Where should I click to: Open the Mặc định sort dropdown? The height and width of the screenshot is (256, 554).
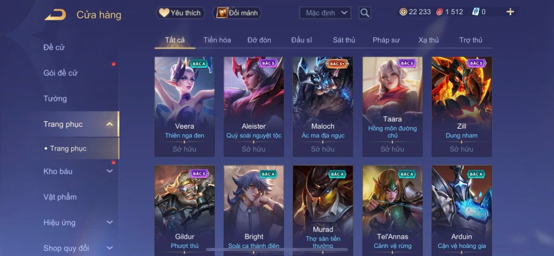click(325, 13)
